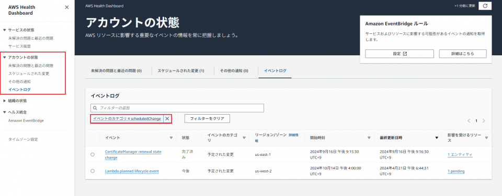The width and height of the screenshot is (502, 196).
Task: Sort by the 最終更新日時 column arrow
Action: click(x=436, y=138)
